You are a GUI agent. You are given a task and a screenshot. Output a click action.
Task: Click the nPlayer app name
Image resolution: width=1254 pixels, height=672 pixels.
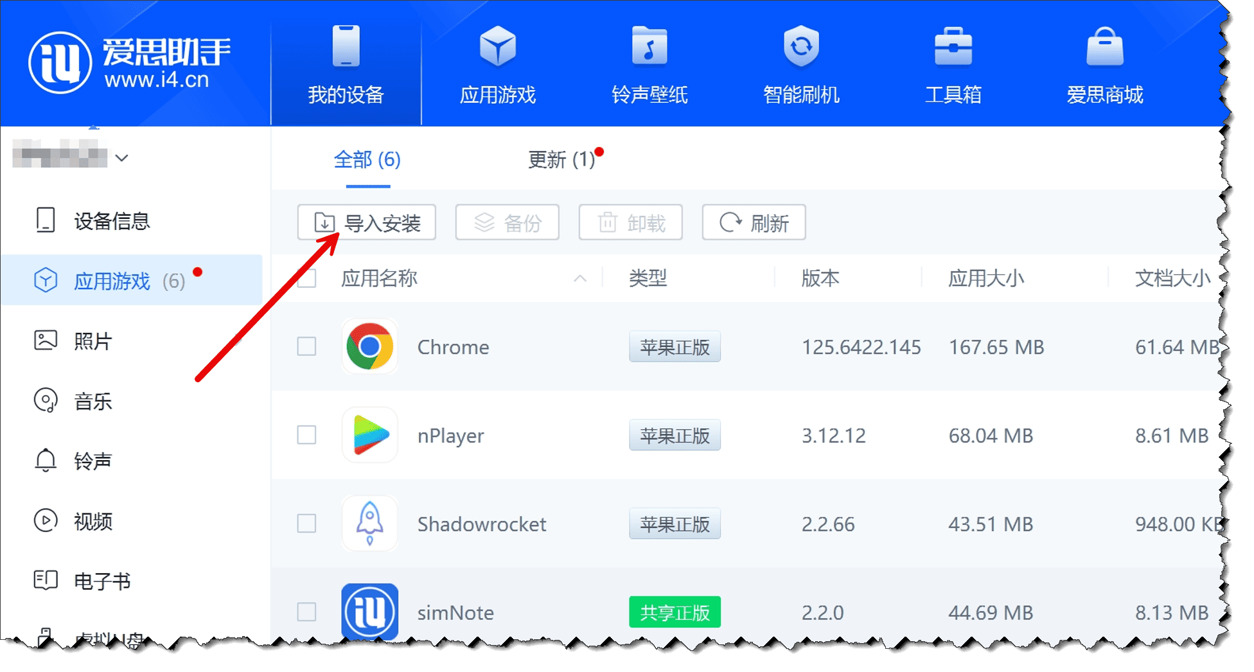(451, 436)
